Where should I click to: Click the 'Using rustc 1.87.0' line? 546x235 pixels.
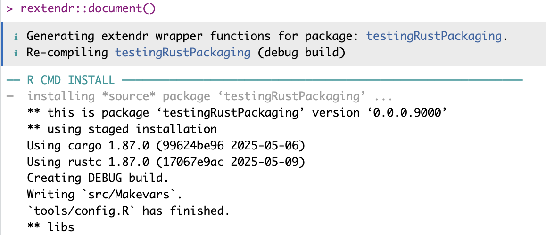point(166,162)
